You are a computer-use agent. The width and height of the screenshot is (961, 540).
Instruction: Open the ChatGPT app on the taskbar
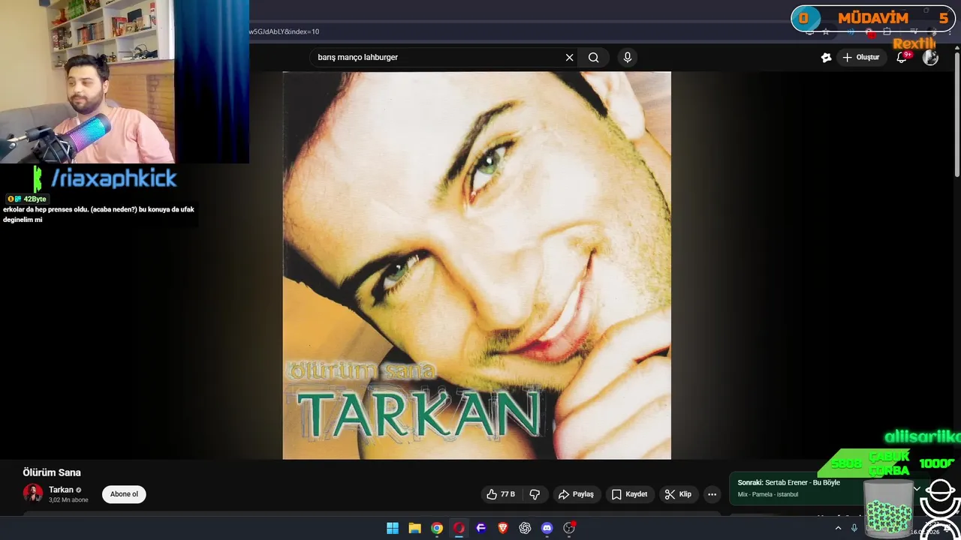click(x=525, y=528)
